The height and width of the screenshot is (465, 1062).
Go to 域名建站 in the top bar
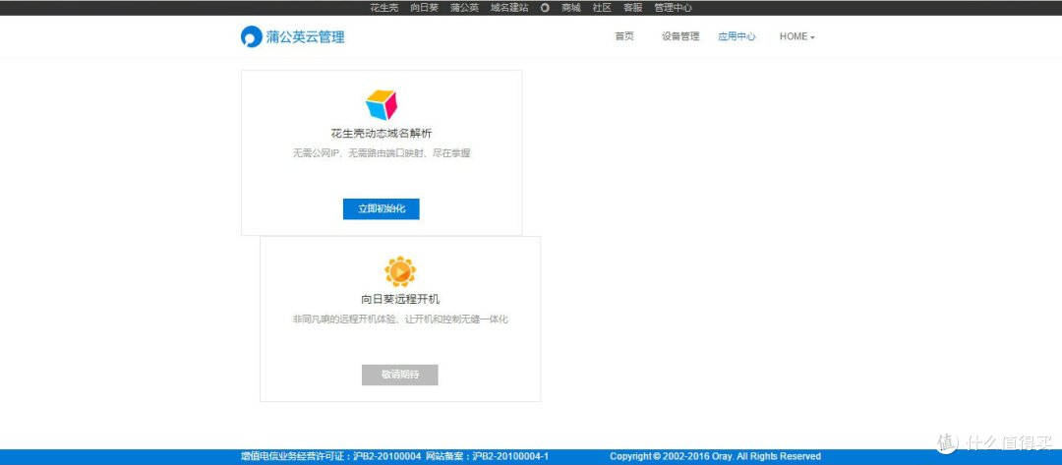tap(509, 8)
